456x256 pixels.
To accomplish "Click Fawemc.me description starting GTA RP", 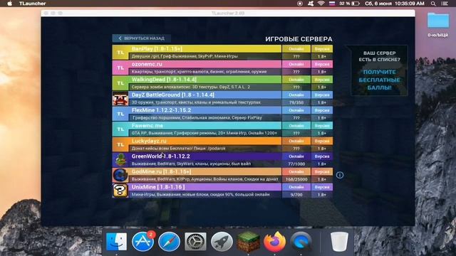I will (204, 133).
